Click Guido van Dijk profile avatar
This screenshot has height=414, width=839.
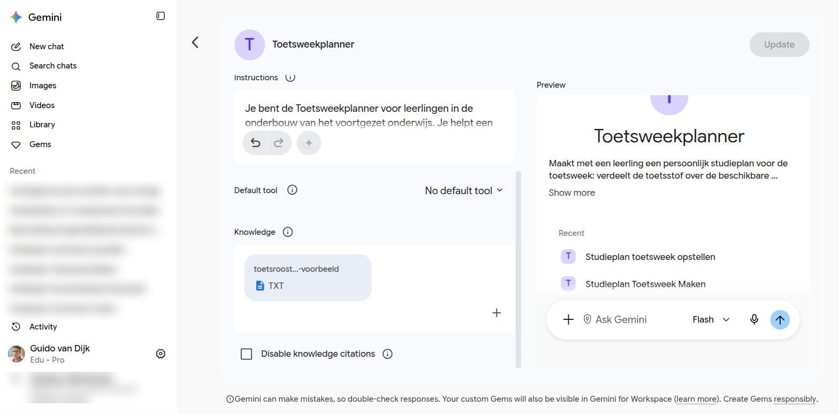point(17,354)
